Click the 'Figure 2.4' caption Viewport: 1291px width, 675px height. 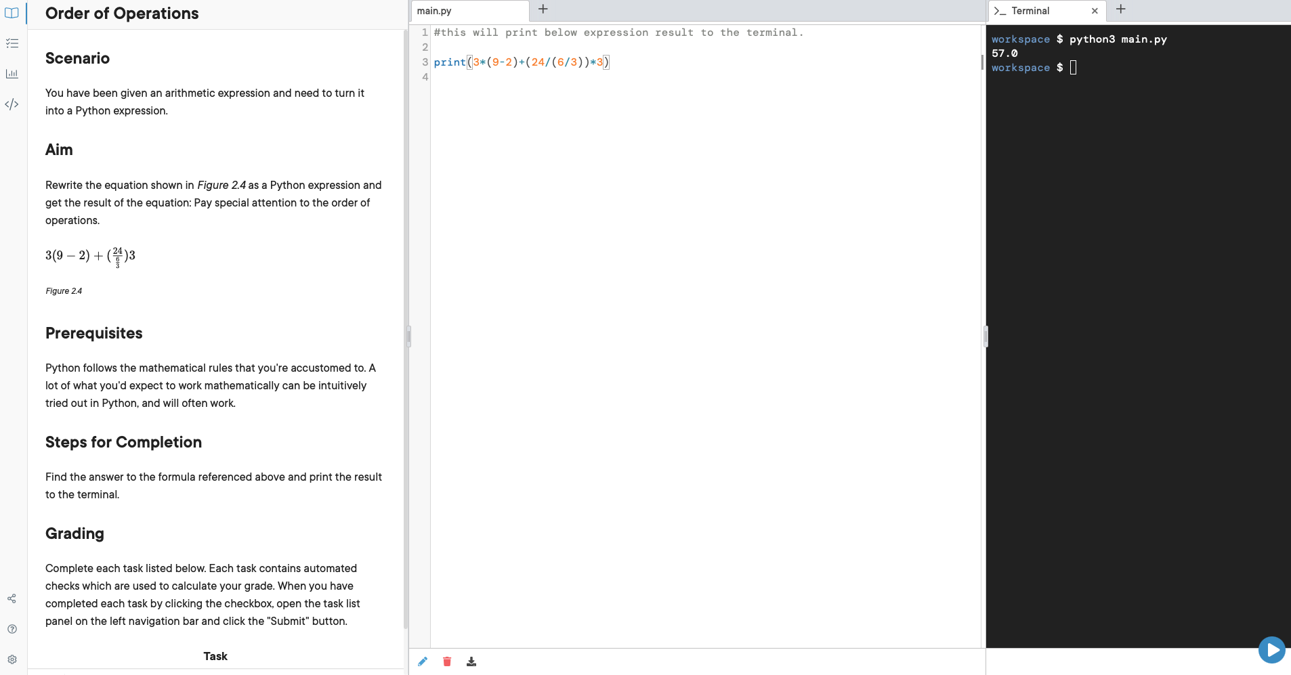(x=64, y=291)
